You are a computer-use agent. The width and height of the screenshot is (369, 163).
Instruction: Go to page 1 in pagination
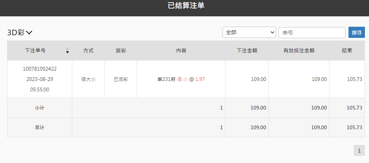pos(359,150)
